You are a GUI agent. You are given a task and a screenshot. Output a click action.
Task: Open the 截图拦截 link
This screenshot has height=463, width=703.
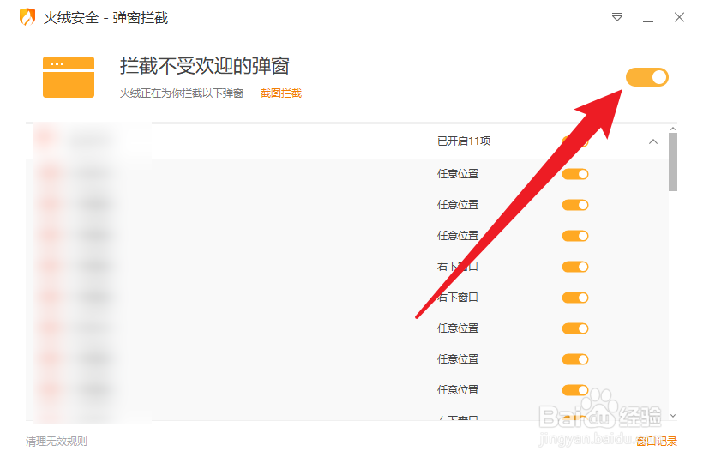coord(280,93)
